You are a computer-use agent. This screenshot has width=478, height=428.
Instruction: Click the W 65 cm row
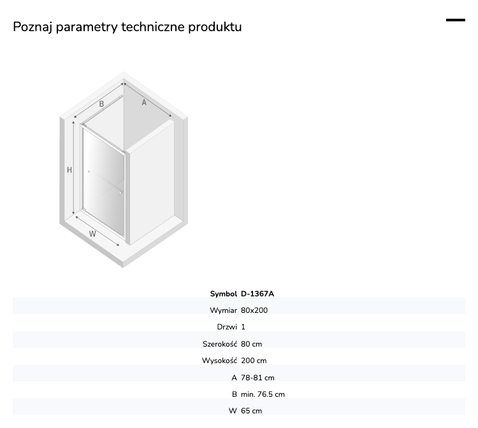pos(239,411)
